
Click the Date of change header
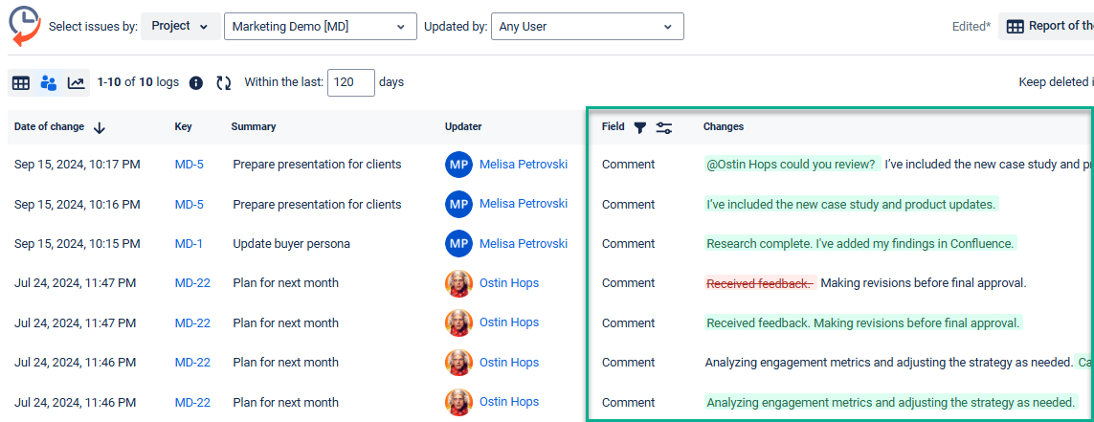tap(50, 127)
